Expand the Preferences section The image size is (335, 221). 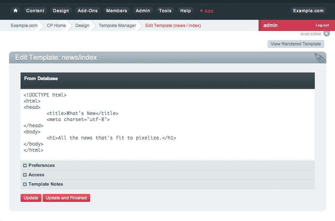tap(41, 165)
